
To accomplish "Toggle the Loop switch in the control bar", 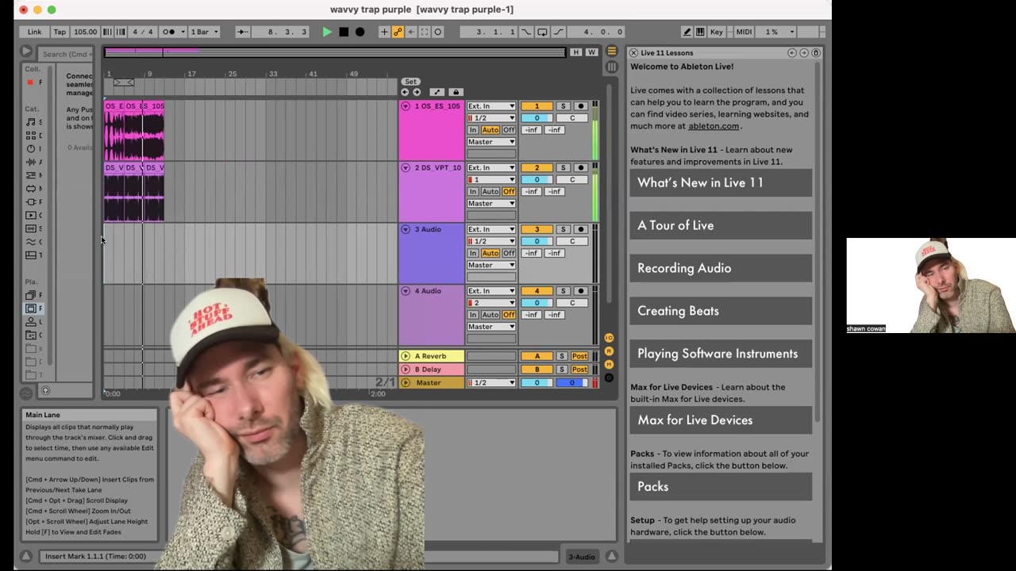I will 542,32.
